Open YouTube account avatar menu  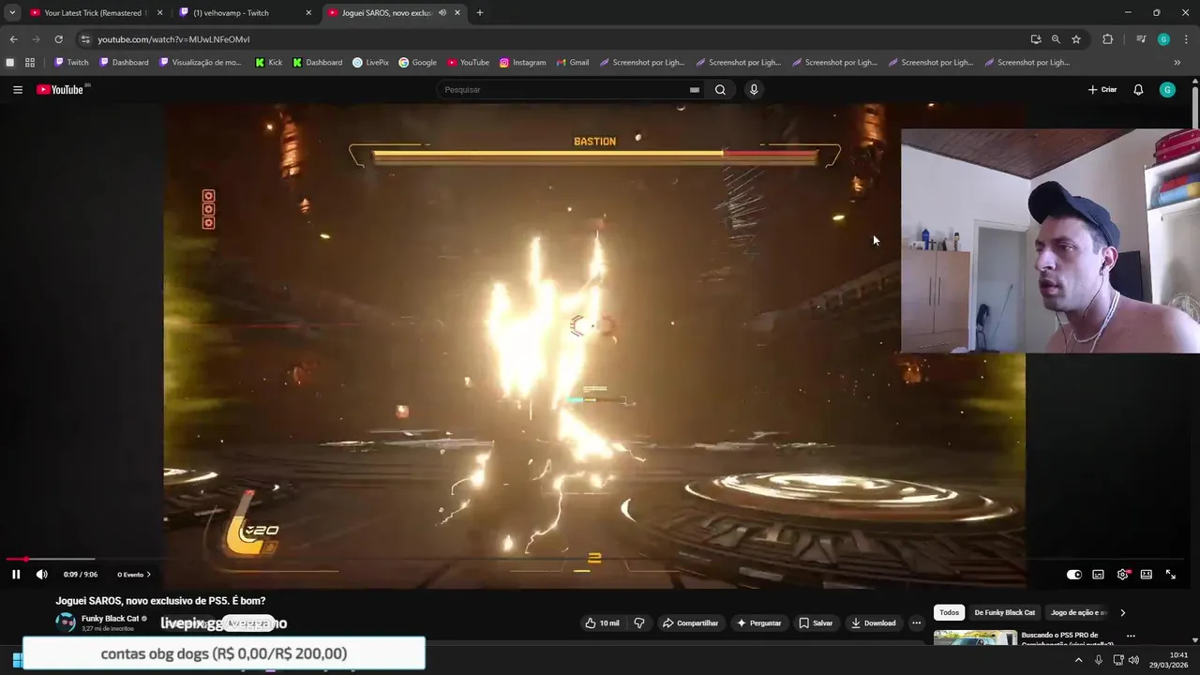click(1167, 90)
